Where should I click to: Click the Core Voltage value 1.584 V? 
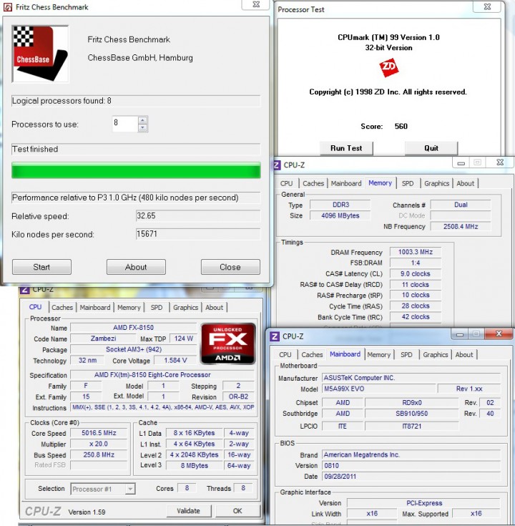point(175,360)
